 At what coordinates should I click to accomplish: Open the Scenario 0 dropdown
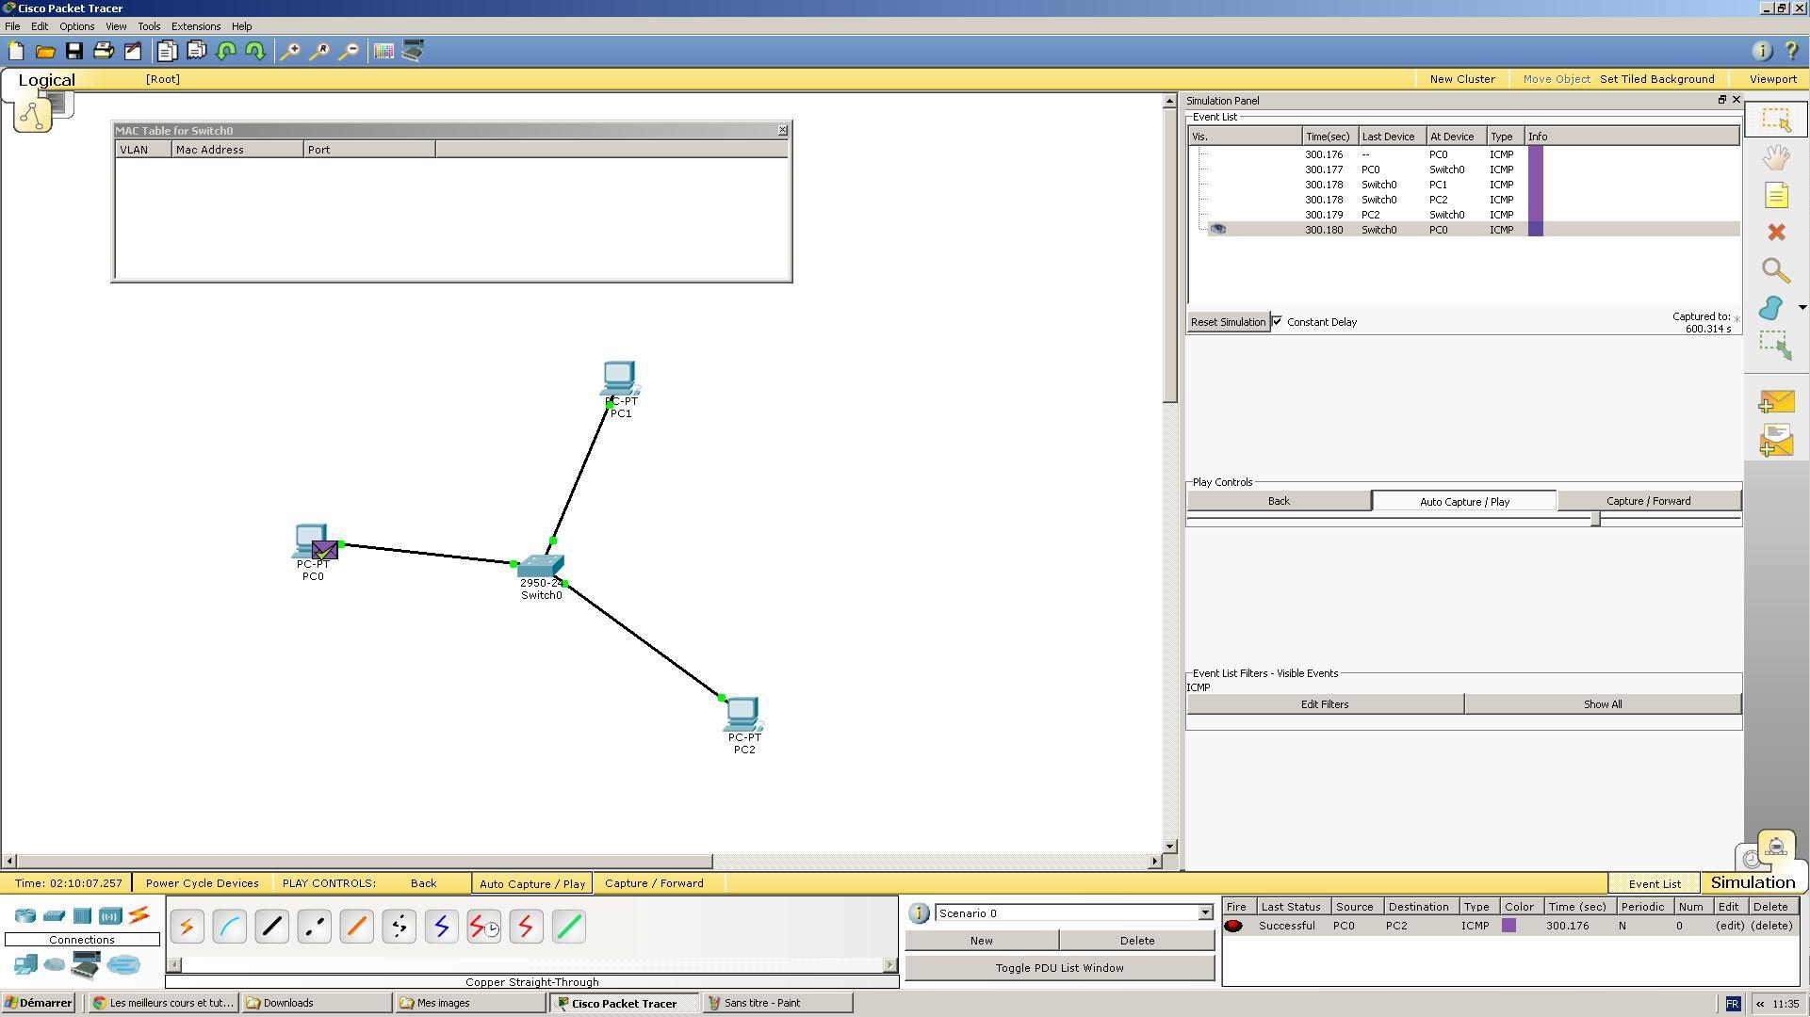(x=1205, y=913)
